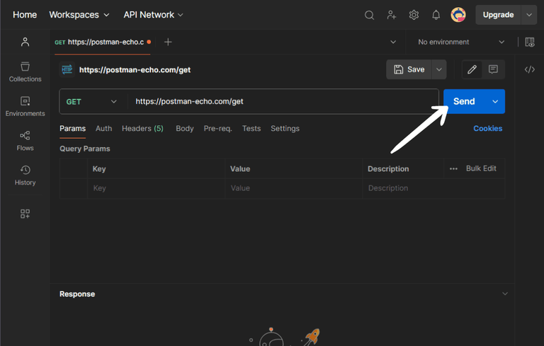This screenshot has height=346, width=544.
Task: Open the environment quick look icon
Action: 529,42
